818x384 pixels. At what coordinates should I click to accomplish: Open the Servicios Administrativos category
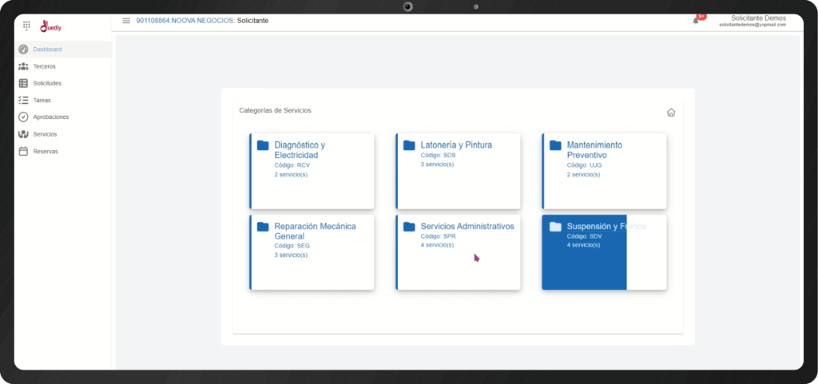point(459,251)
